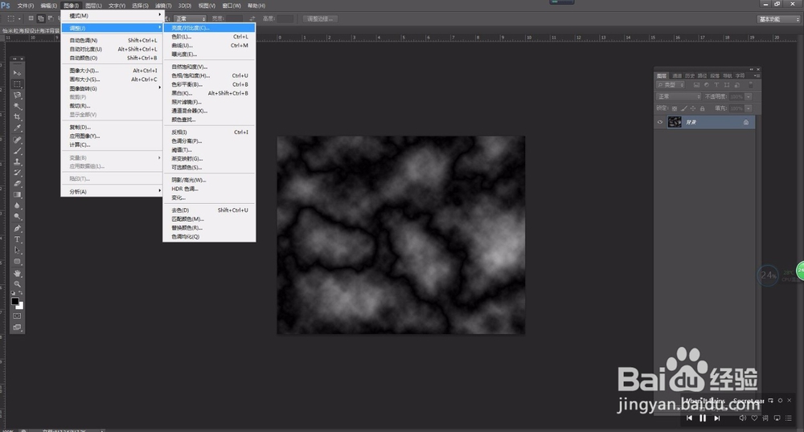This screenshot has height=432, width=804.
Task: Open the 文件(F) menu
Action: coord(25,6)
